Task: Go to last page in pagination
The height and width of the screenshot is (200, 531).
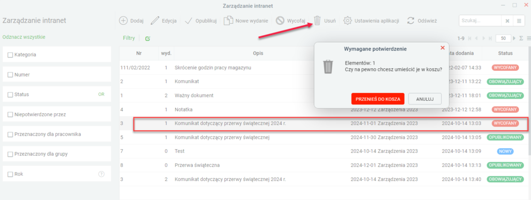Action: tap(491, 38)
